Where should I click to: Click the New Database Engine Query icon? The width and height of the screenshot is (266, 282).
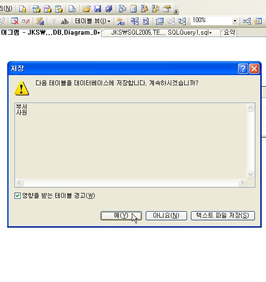pyautogui.click(x=23, y=9)
